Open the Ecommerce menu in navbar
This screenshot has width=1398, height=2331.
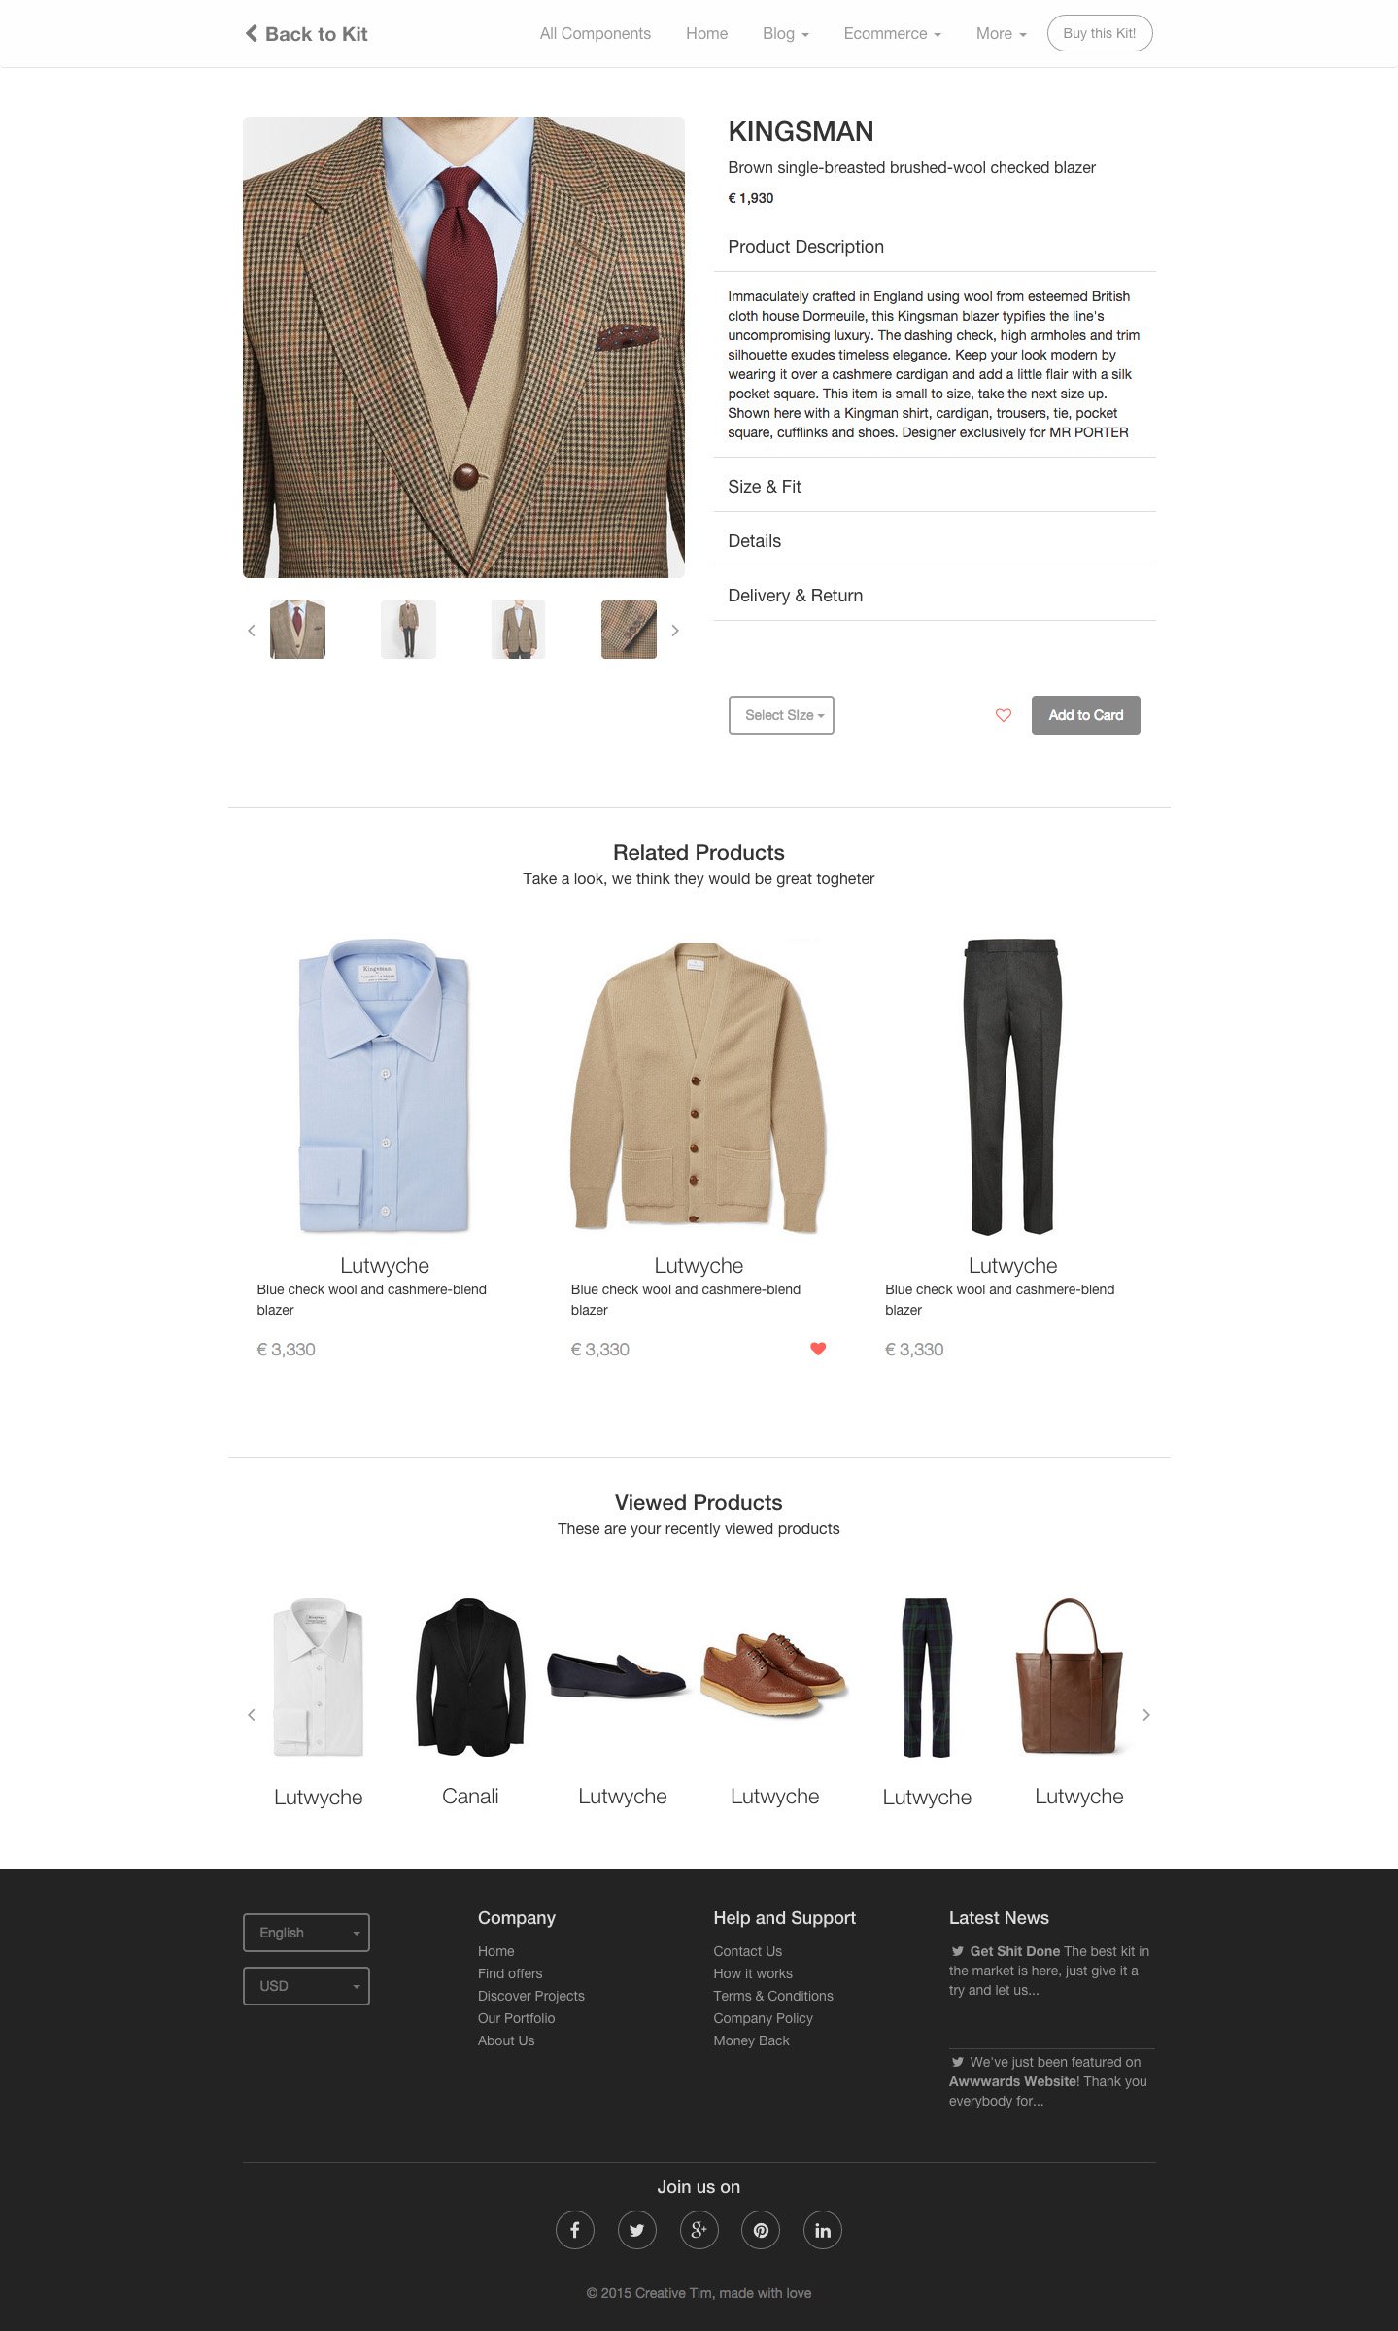click(x=892, y=34)
